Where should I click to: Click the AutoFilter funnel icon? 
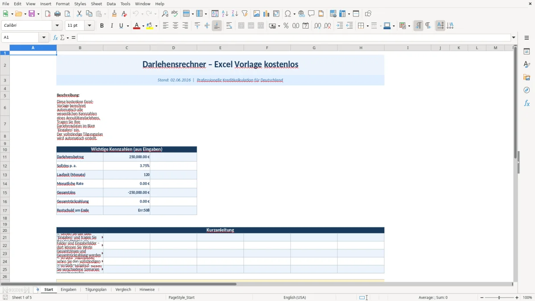click(x=245, y=14)
